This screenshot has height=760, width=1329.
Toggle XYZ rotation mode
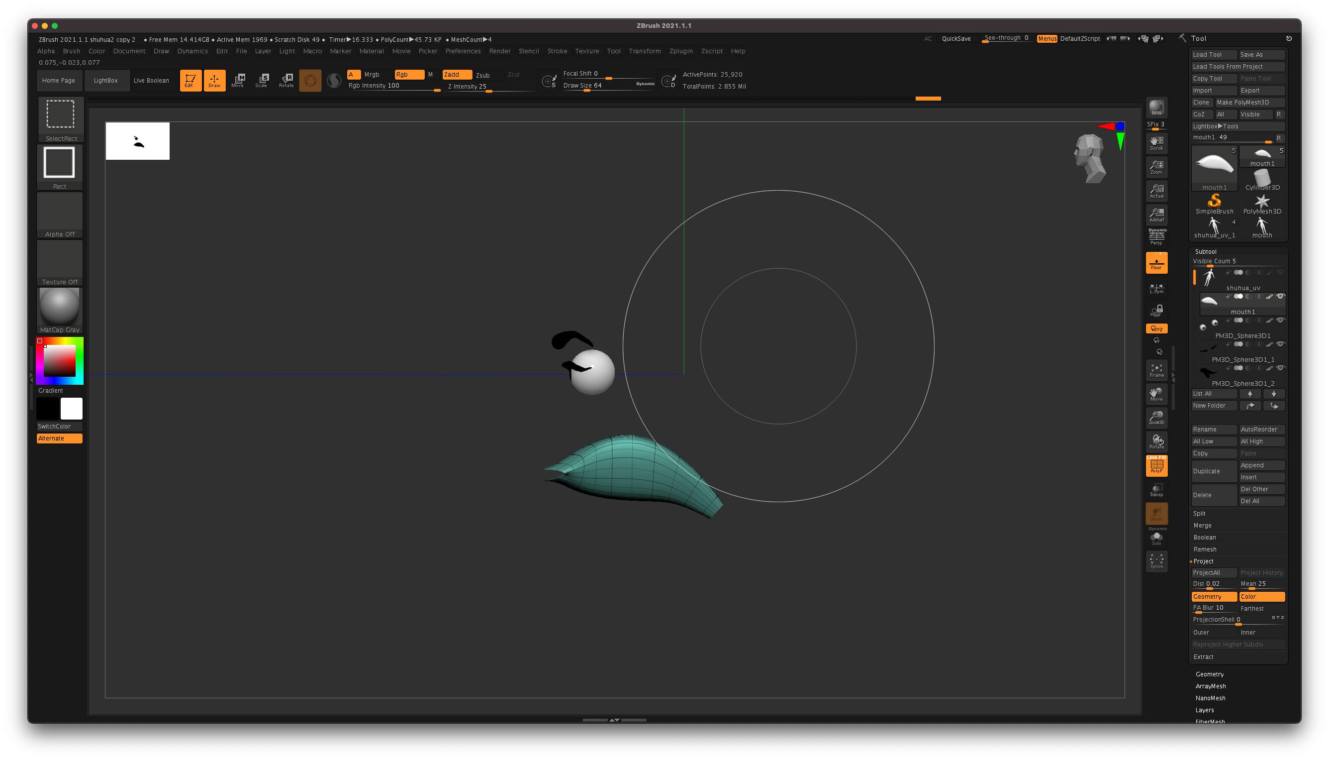click(1156, 328)
